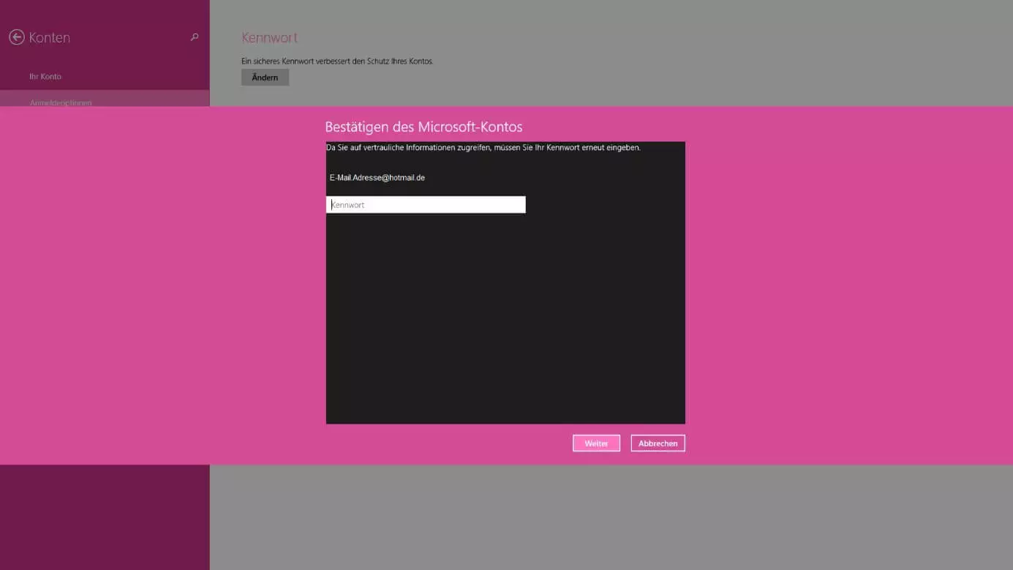The width and height of the screenshot is (1013, 570).
Task: Click the 'Da Sie auf vertrauliche Informationen' message
Action: [x=483, y=148]
